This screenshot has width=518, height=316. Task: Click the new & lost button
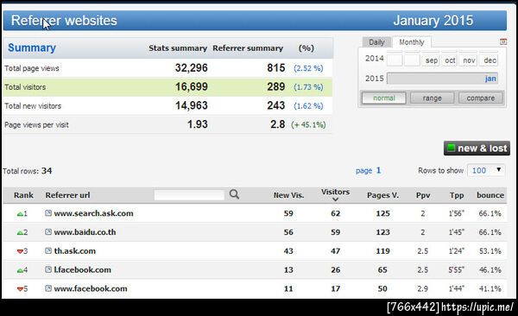coord(477,149)
